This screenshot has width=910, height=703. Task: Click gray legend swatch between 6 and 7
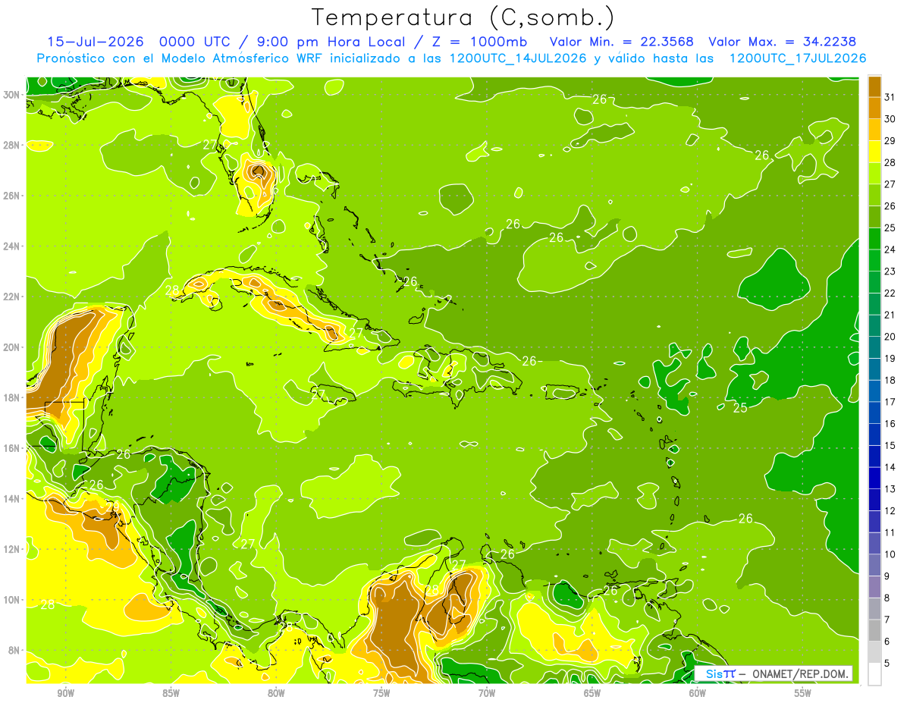[874, 630]
